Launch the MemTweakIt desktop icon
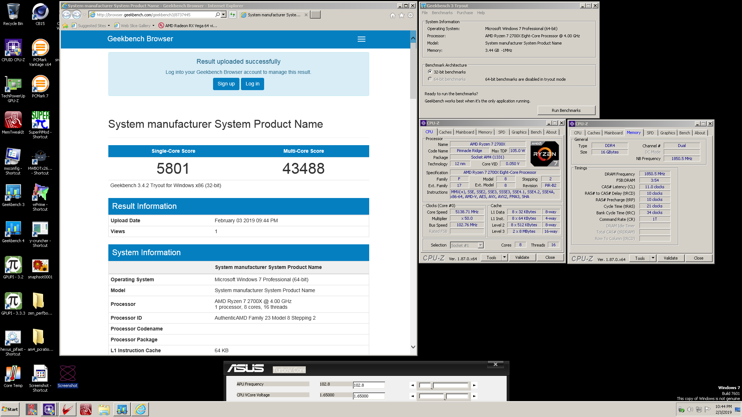 coord(13,123)
